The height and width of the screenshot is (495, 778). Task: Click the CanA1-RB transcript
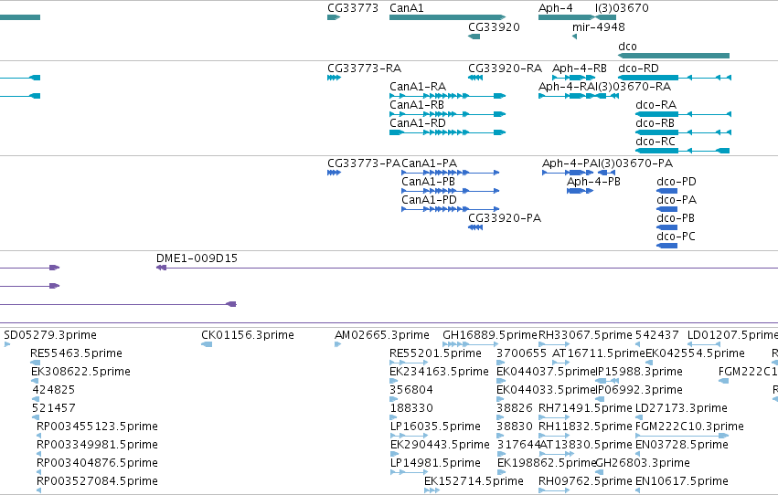point(448,114)
